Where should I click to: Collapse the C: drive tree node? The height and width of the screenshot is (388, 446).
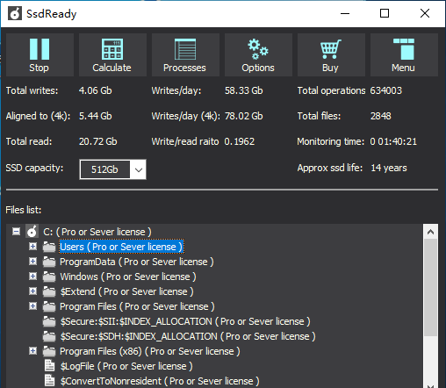(x=17, y=232)
